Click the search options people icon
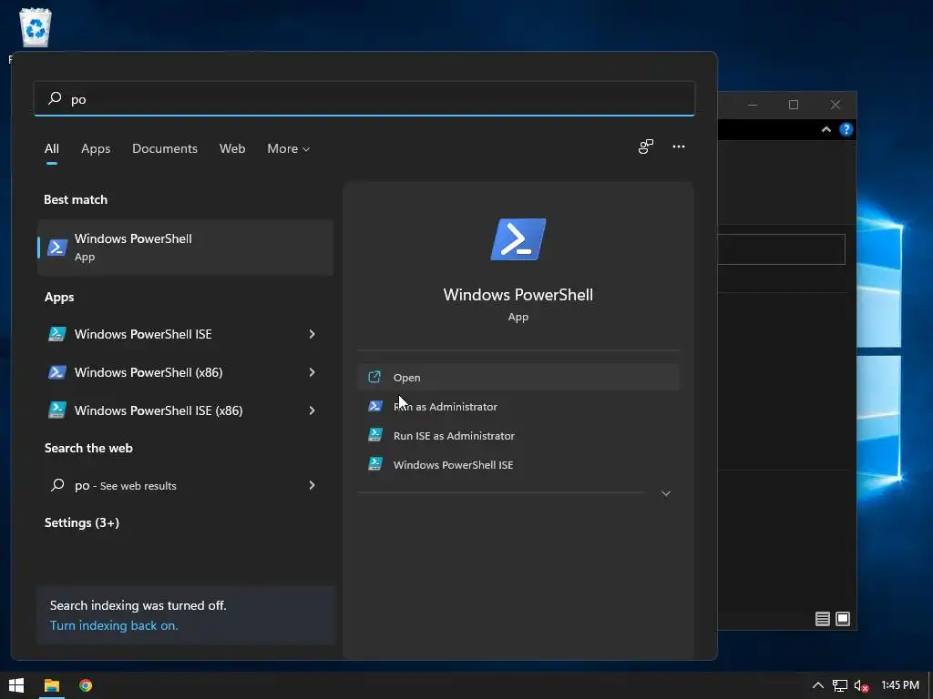 [x=646, y=147]
